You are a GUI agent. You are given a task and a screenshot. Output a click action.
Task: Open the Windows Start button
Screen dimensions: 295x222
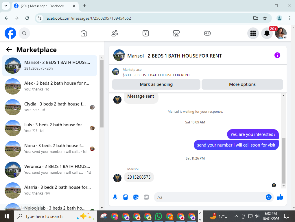click(x=7, y=216)
